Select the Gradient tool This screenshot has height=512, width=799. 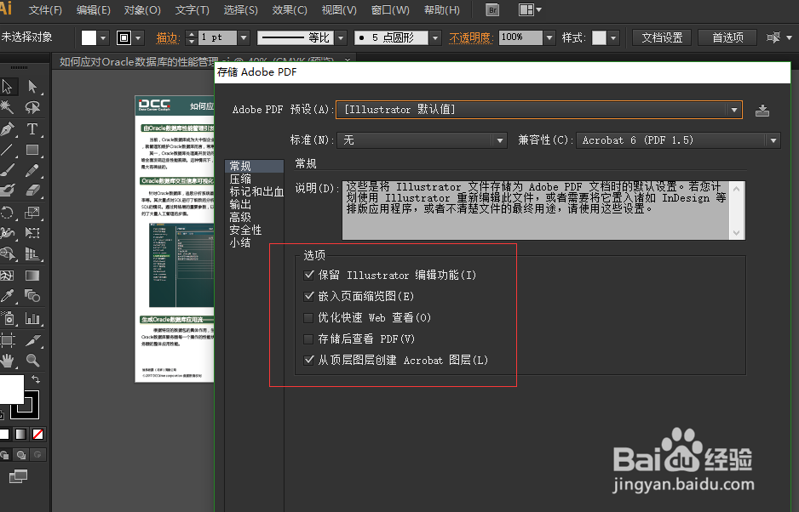pos(32,276)
